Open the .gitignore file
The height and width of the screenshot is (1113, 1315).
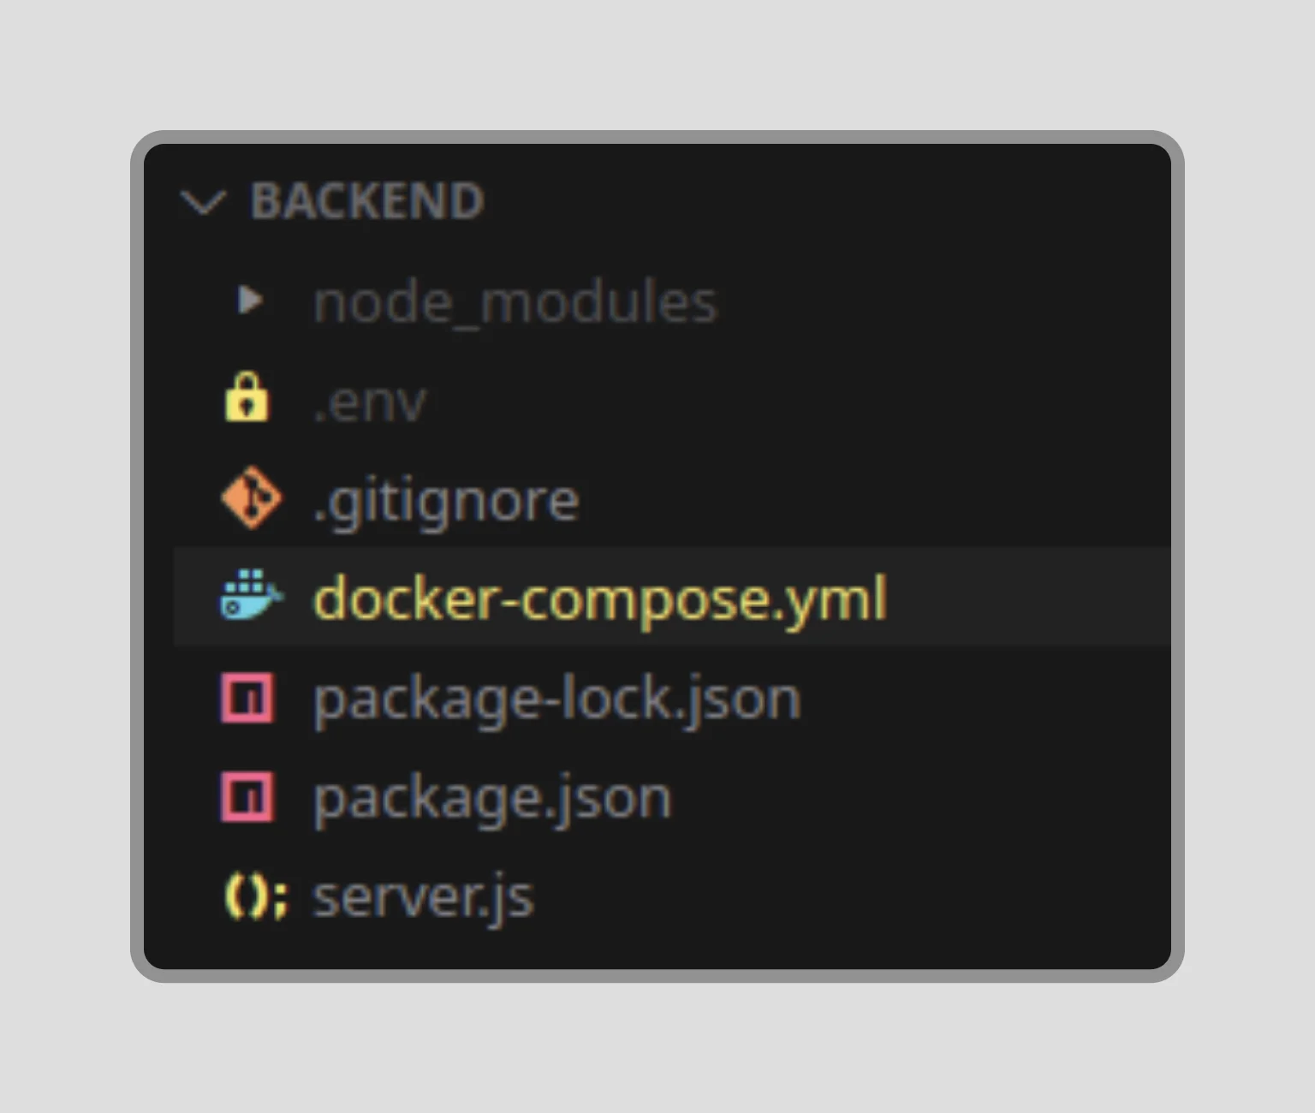point(445,498)
